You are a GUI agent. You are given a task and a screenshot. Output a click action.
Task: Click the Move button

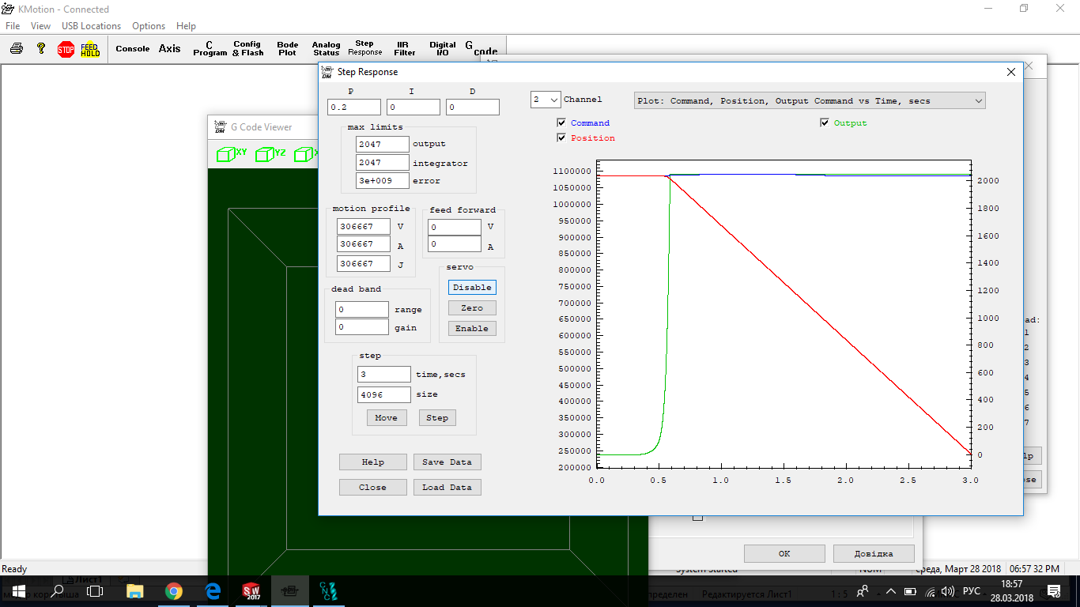[387, 418]
